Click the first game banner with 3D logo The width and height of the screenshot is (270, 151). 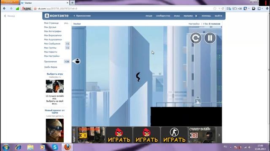[x=91, y=135]
